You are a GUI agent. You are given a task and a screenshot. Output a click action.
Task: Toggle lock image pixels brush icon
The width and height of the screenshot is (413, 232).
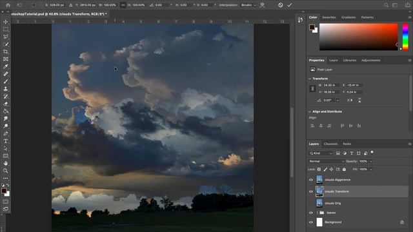(x=325, y=169)
